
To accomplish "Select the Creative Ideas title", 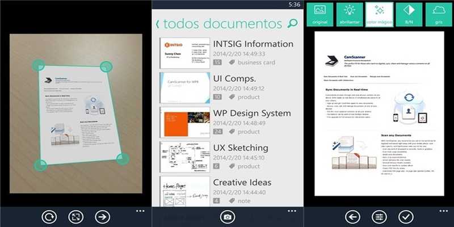I will point(242,182).
